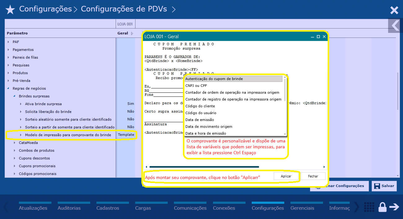Select Sorteio a partir de somente para cliente
This screenshot has height=219, width=403.
tap(70, 127)
